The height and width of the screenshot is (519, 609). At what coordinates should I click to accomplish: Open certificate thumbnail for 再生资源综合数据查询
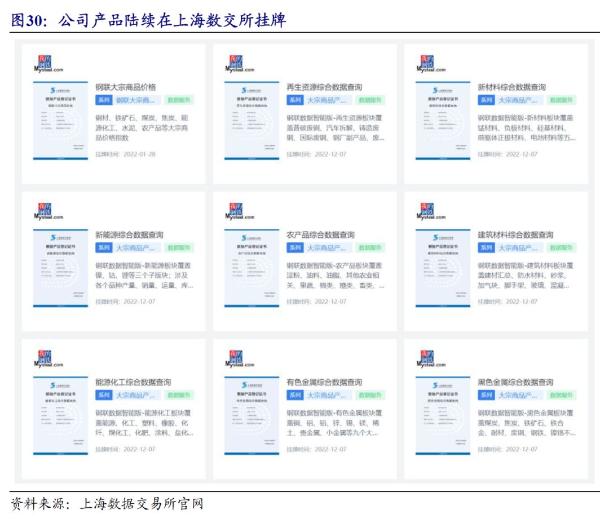pyautogui.click(x=251, y=121)
